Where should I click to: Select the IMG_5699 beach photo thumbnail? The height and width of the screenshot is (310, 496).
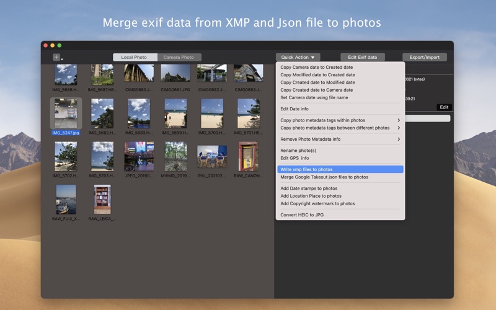175,113
